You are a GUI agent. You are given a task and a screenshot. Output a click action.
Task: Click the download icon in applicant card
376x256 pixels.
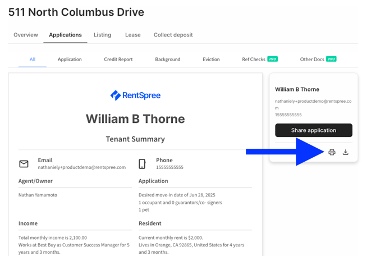click(x=345, y=152)
